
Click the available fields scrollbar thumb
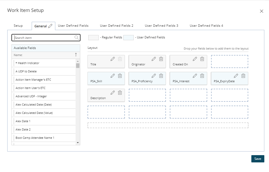click(78, 66)
